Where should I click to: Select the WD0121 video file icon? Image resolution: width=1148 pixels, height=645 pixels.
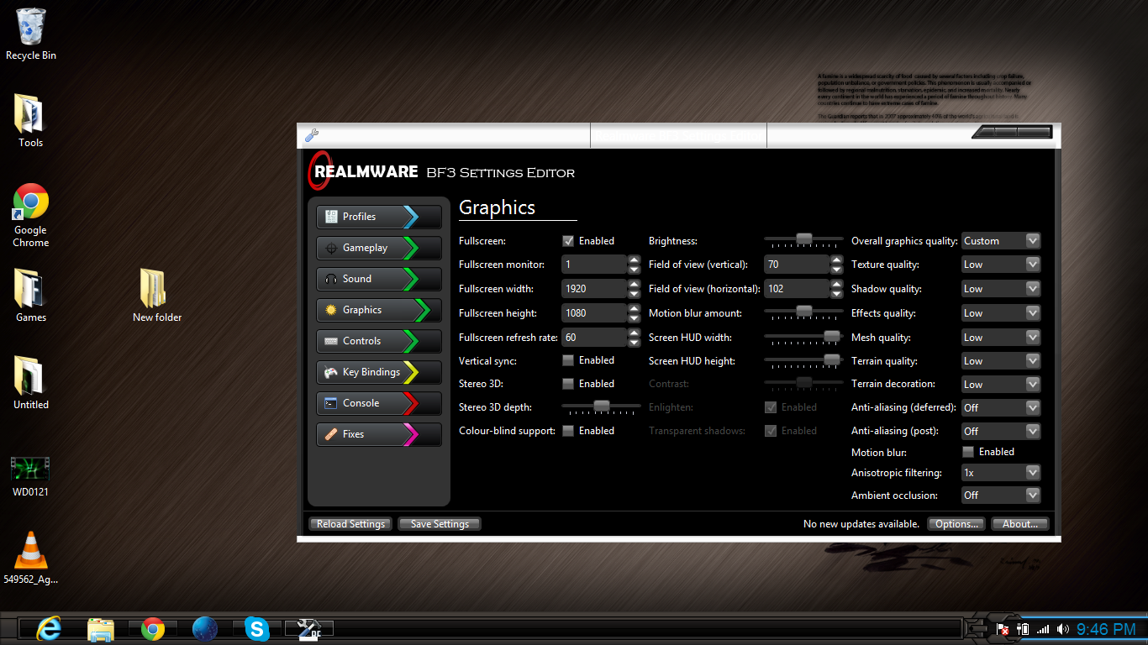point(31,477)
